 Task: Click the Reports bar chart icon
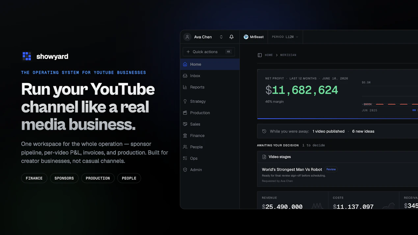(185, 87)
